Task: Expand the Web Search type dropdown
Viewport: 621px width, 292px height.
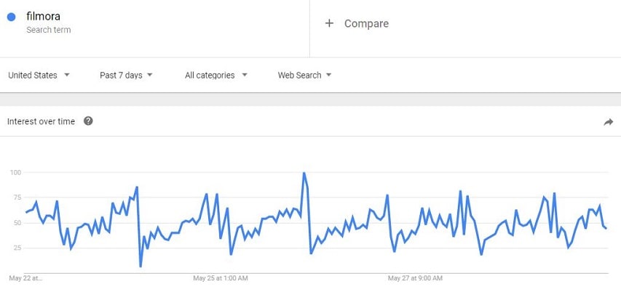Action: (x=304, y=75)
